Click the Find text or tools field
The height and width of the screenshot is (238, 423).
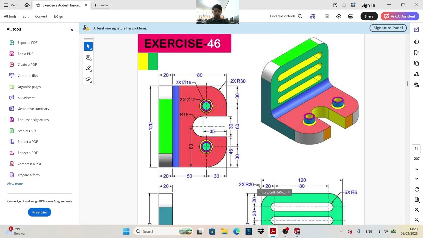coord(283,16)
